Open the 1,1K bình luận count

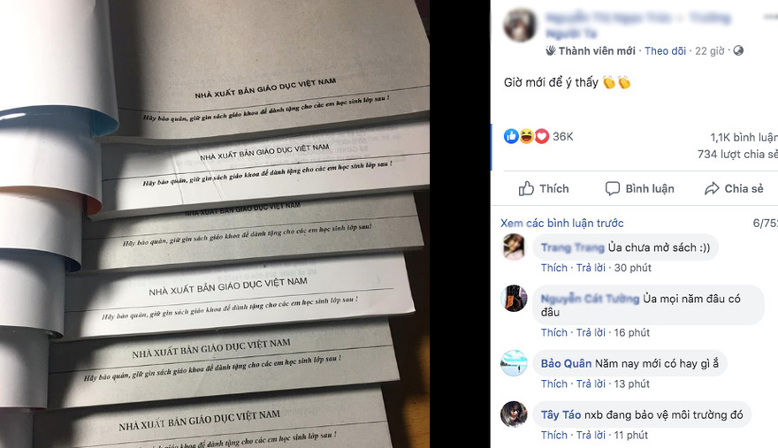coord(744,138)
